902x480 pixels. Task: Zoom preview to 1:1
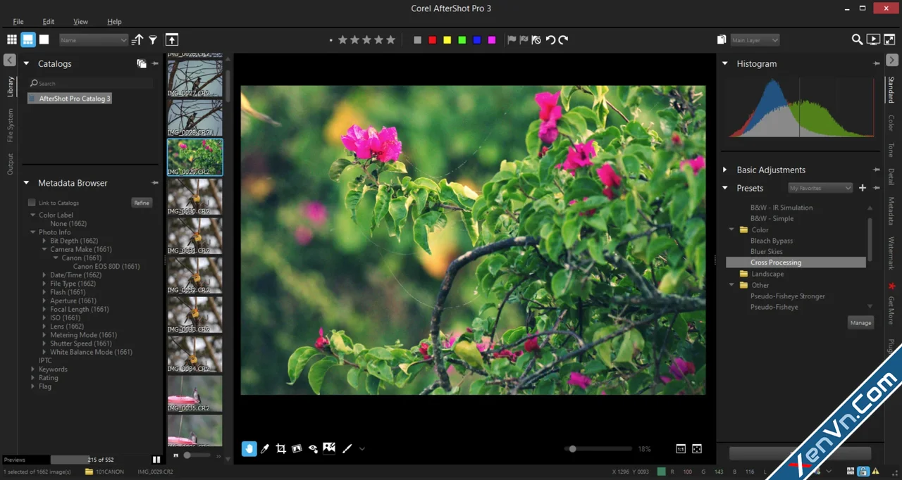click(x=681, y=448)
